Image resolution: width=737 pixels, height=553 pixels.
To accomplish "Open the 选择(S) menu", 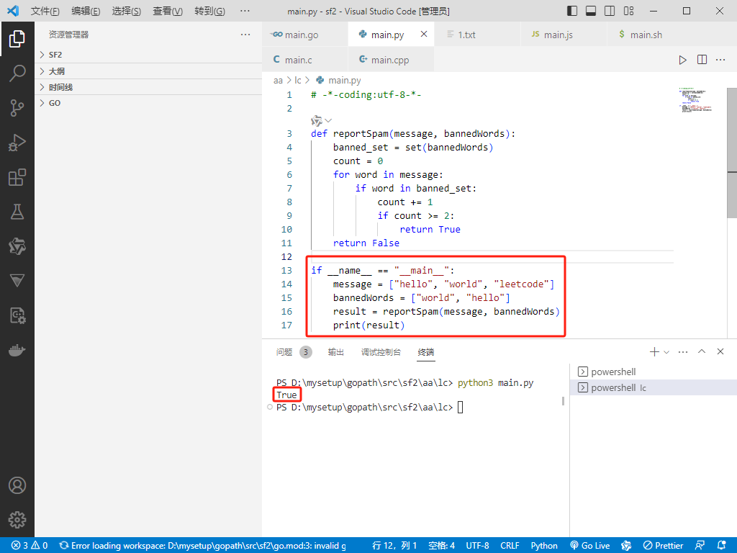I will [x=127, y=11].
